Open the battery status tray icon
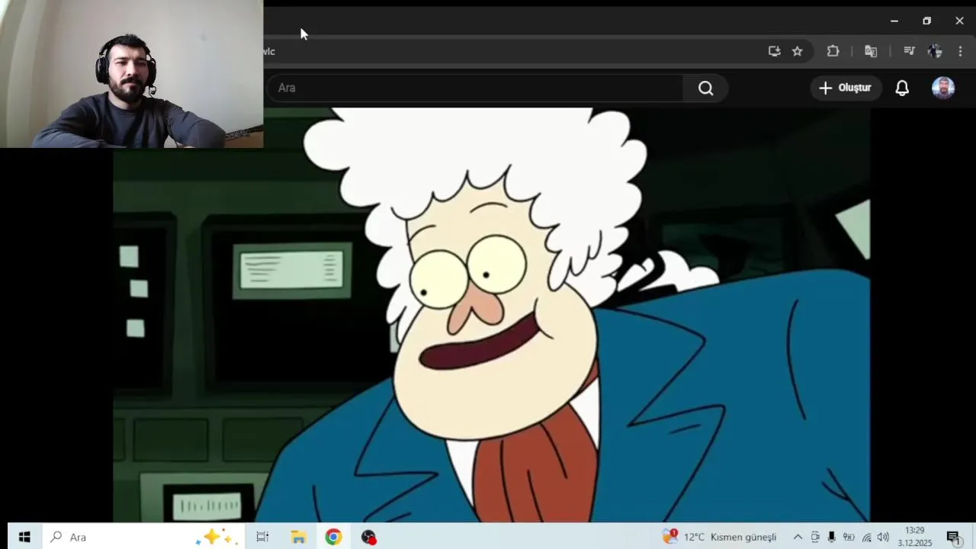The height and width of the screenshot is (549, 976). [x=849, y=537]
